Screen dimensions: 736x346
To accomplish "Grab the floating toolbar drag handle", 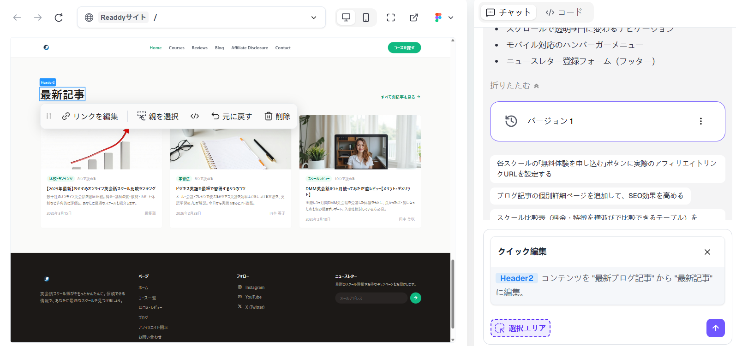I will [49, 116].
